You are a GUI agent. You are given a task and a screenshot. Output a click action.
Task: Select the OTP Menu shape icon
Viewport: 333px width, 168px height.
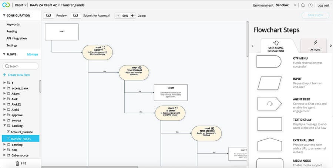point(269,62)
